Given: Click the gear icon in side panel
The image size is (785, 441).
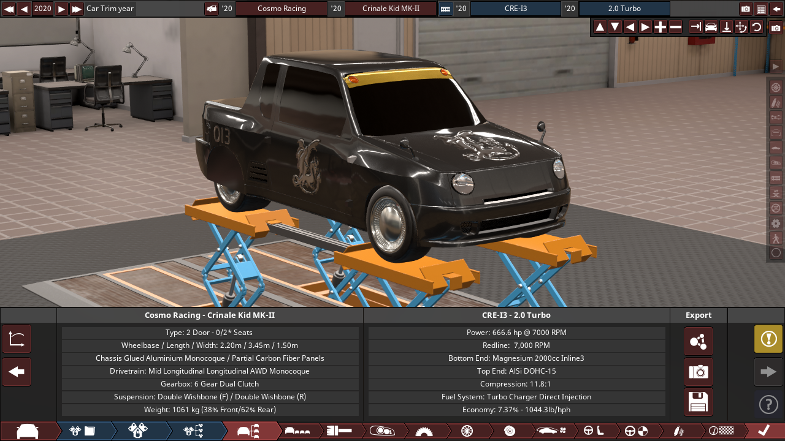Looking at the screenshot, I should click(x=776, y=223).
